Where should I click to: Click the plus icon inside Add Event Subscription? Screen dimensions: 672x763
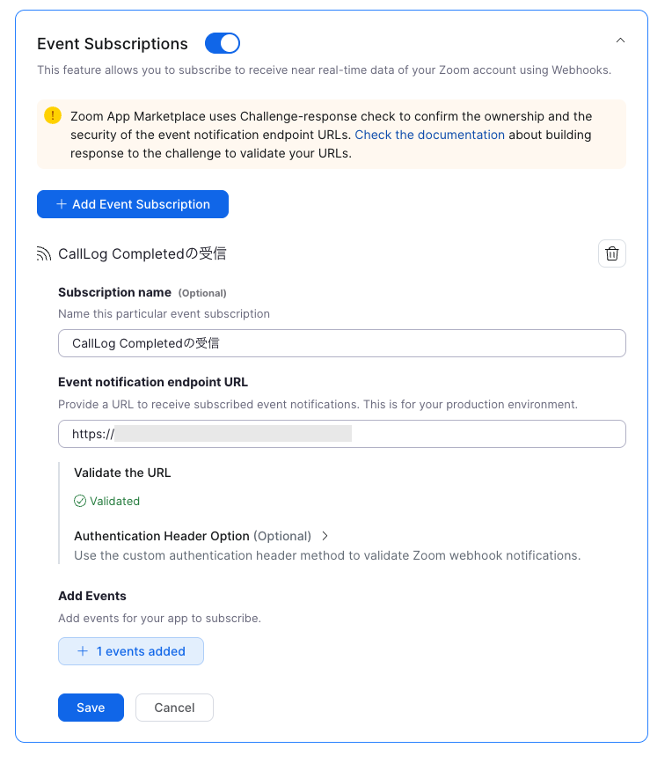click(62, 203)
